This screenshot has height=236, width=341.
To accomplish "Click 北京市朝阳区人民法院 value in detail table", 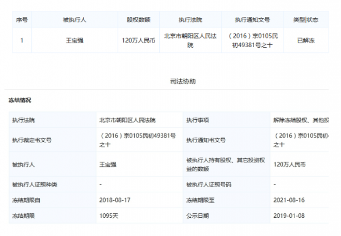I will tap(127, 120).
